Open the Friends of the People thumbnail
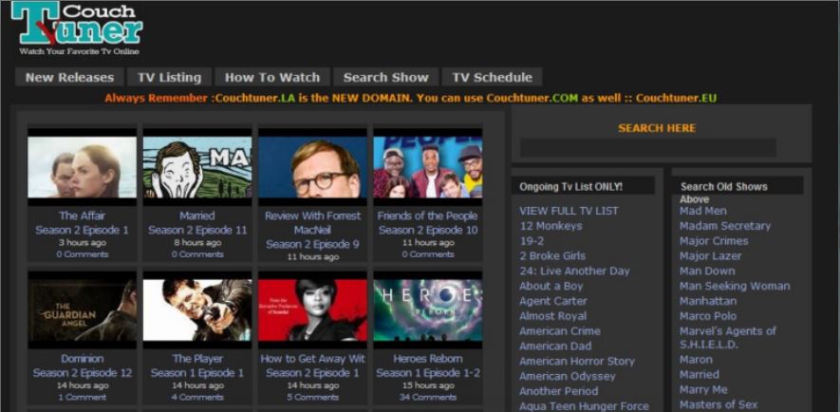The width and height of the screenshot is (840, 412). pyautogui.click(x=427, y=167)
